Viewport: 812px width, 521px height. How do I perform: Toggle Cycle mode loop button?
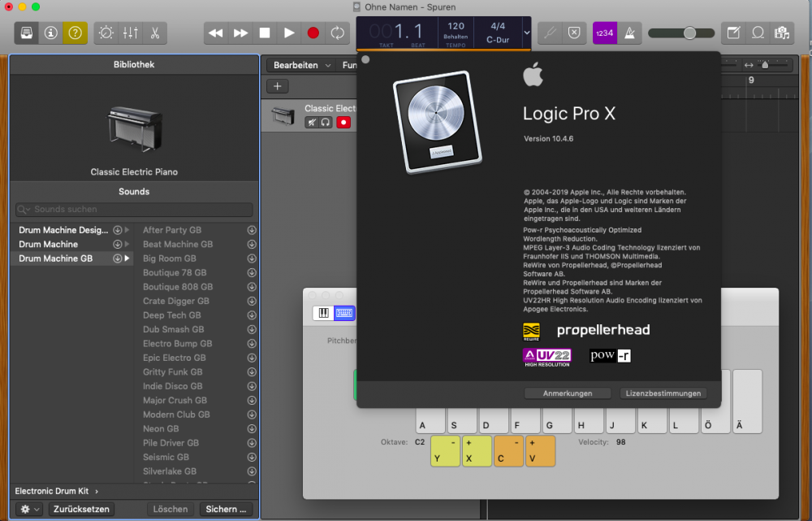[338, 33]
